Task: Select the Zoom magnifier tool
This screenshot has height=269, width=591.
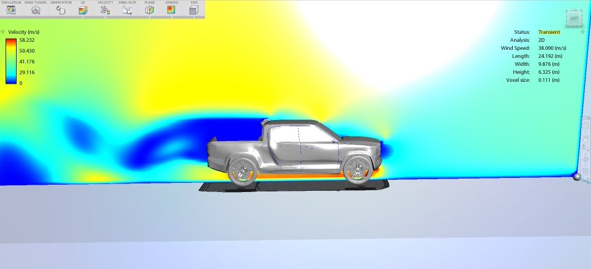Action: (585, 148)
